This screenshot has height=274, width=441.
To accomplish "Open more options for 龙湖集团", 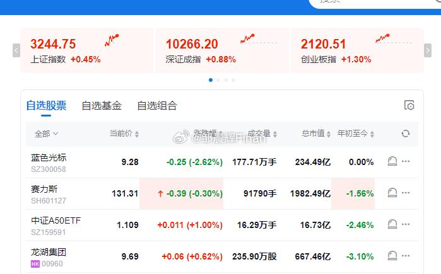I will click(406, 256).
